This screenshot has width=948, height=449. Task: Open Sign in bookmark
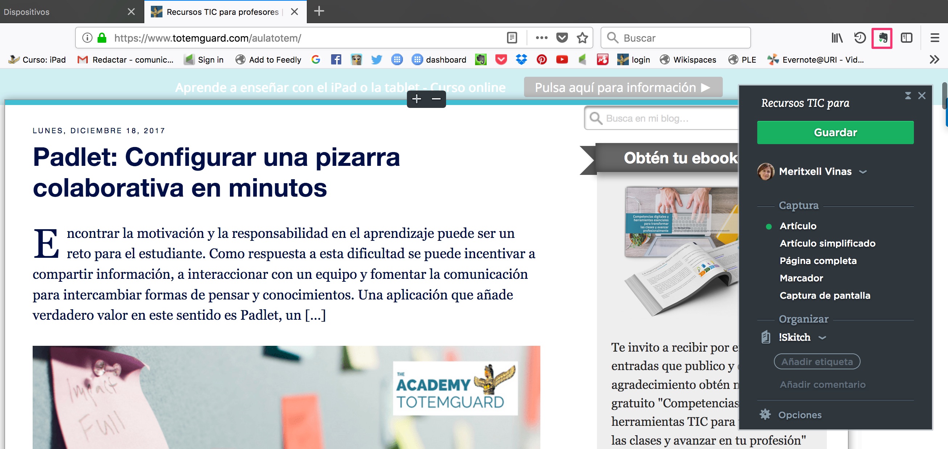coord(203,59)
